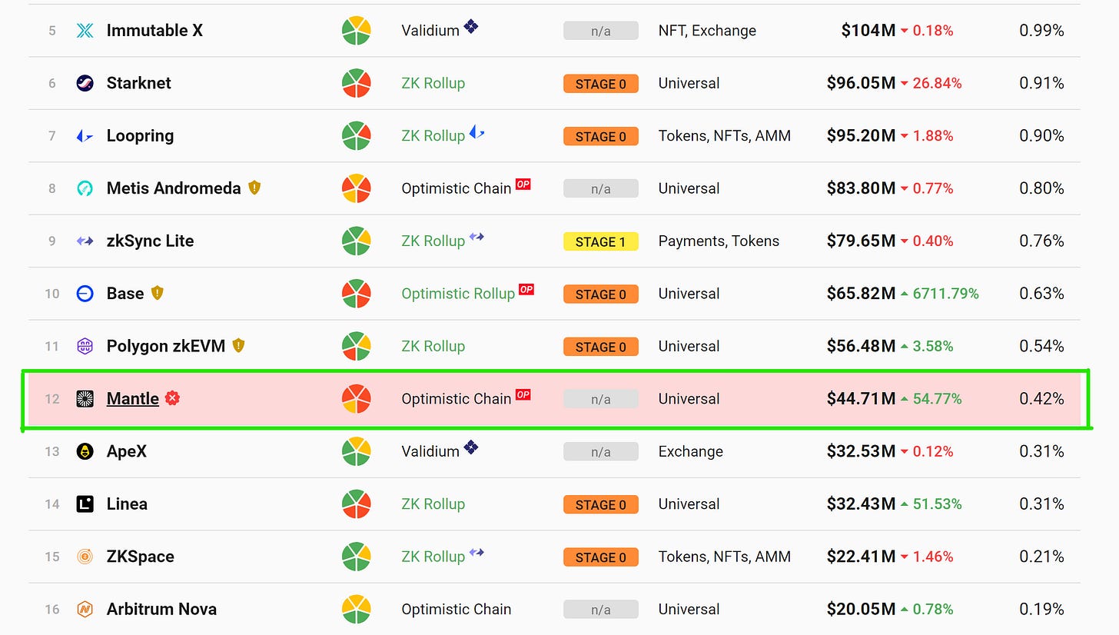Click the ZK Rollup label for Linea
The height and width of the screenshot is (635, 1119).
click(x=433, y=504)
